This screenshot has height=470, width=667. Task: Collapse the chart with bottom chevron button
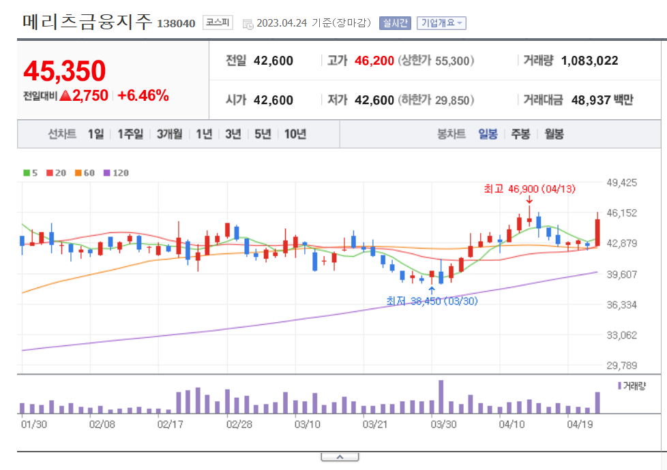click(340, 457)
